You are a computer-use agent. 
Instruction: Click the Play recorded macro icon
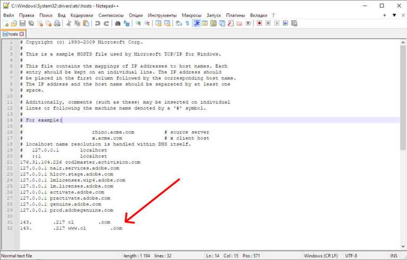pos(277,23)
